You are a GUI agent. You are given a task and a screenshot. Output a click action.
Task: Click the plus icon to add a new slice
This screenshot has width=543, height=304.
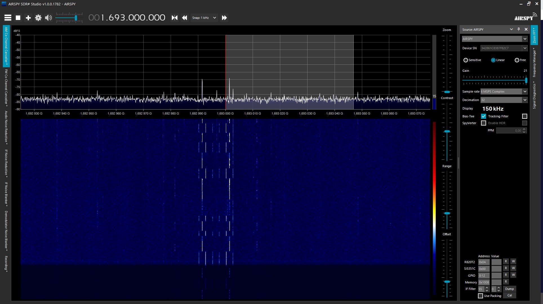pos(28,18)
